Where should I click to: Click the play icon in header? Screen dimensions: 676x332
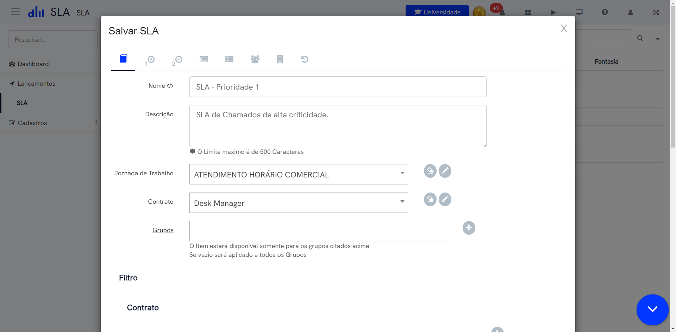pos(553,12)
